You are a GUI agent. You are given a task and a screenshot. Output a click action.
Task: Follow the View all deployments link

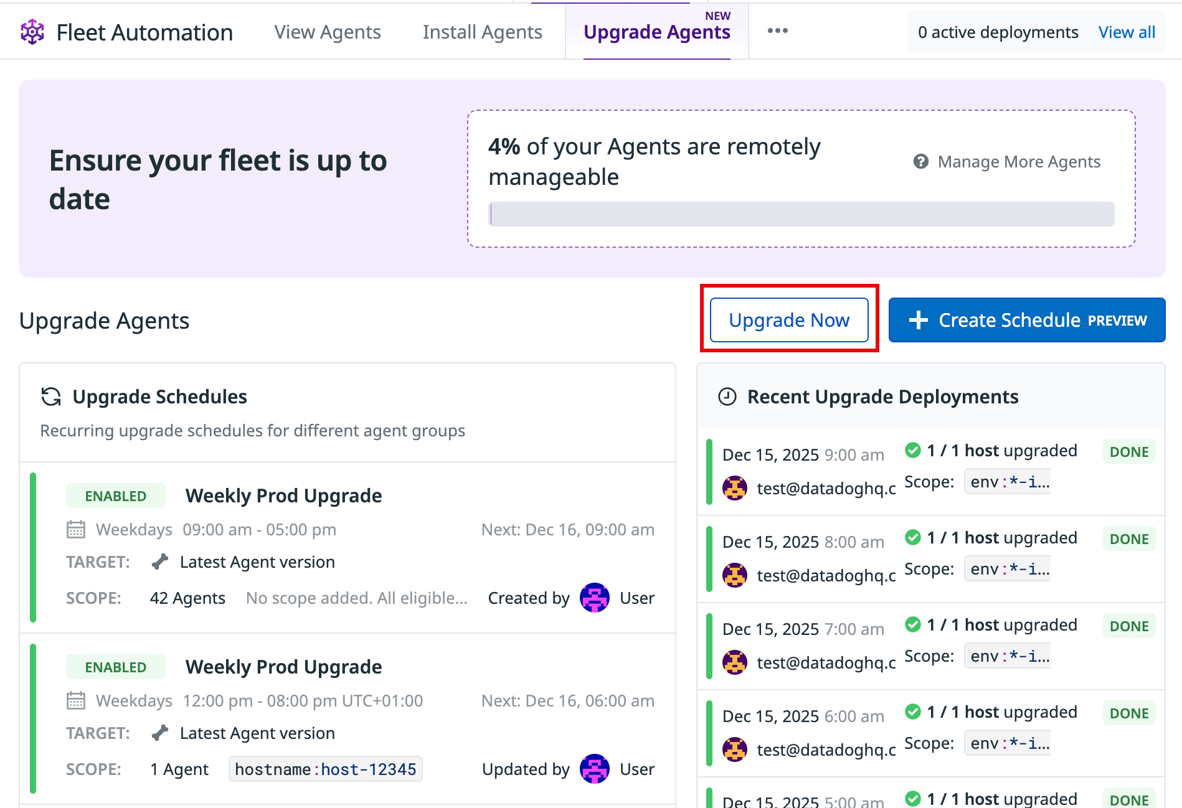[1127, 32]
